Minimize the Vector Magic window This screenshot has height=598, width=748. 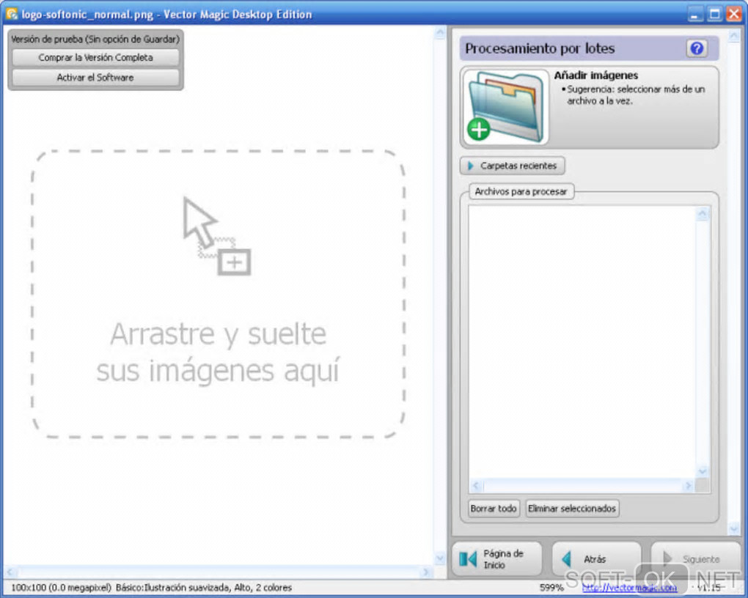point(695,14)
